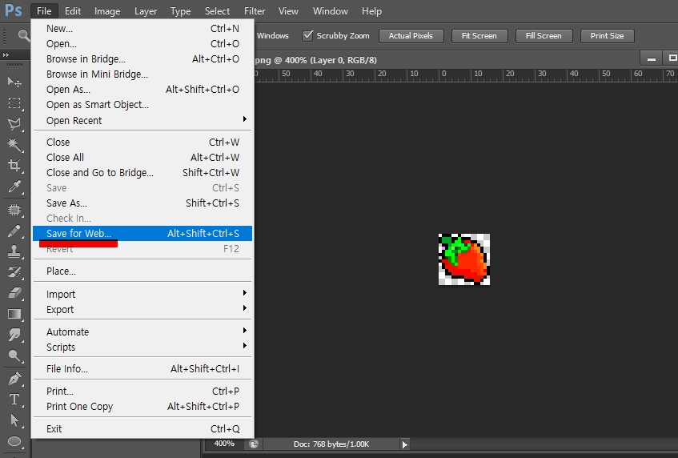Image resolution: width=678 pixels, height=458 pixels.
Task: Choose New in the File menu
Action: point(142,29)
